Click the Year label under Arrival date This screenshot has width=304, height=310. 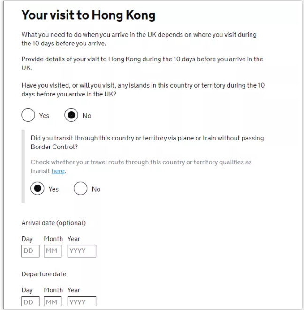[x=74, y=239]
